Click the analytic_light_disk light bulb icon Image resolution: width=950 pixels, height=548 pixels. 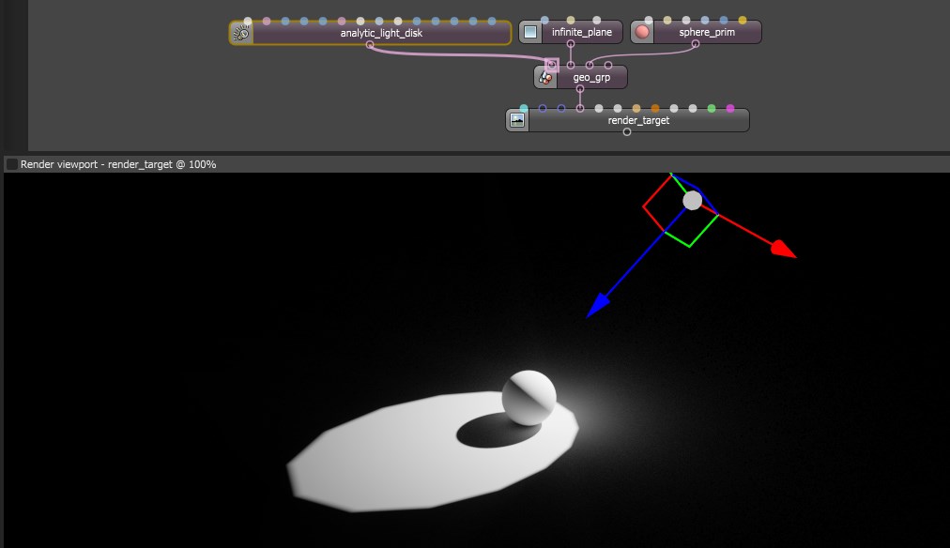click(x=241, y=33)
